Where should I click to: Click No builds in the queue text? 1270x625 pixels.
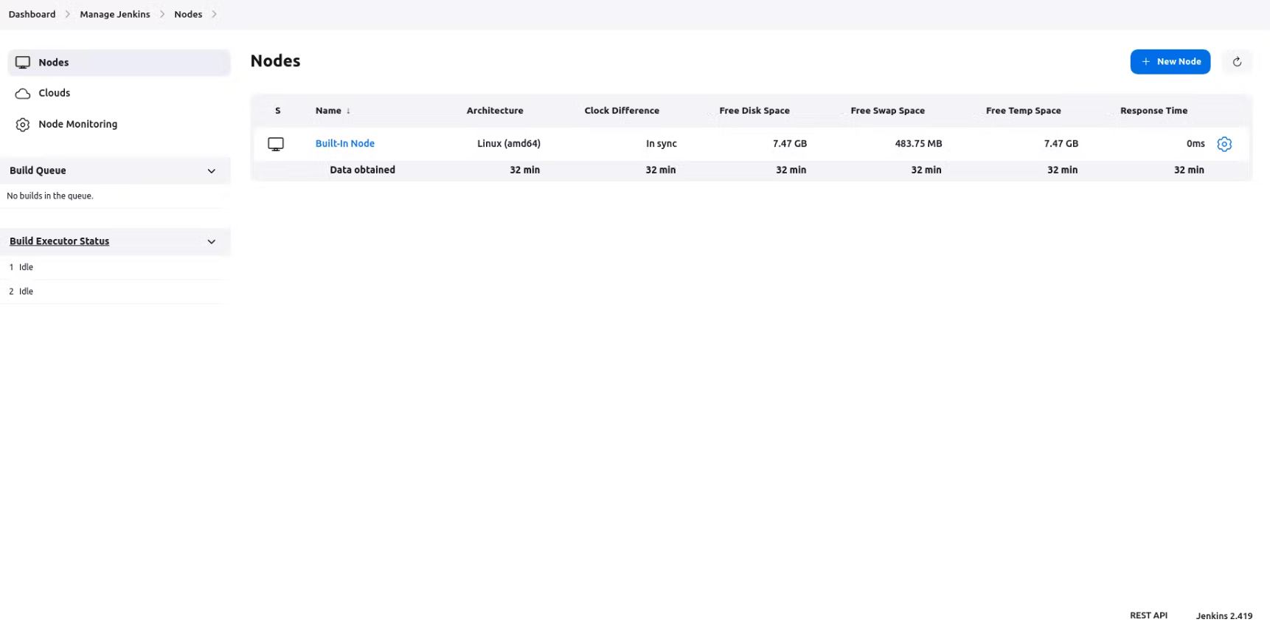tap(50, 196)
